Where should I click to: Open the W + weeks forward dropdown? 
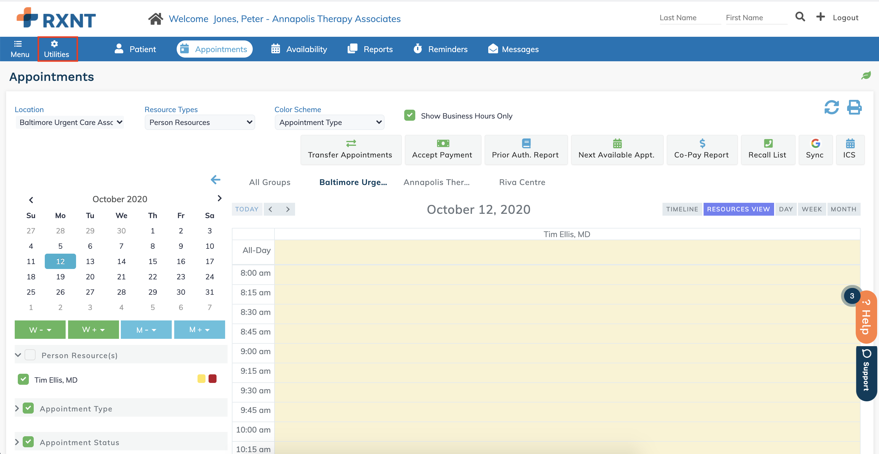click(94, 330)
